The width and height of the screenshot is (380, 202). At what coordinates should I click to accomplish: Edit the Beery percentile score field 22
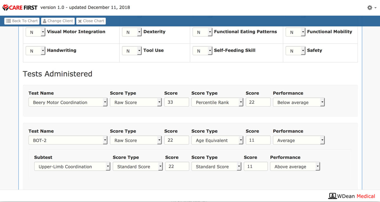coord(258,102)
